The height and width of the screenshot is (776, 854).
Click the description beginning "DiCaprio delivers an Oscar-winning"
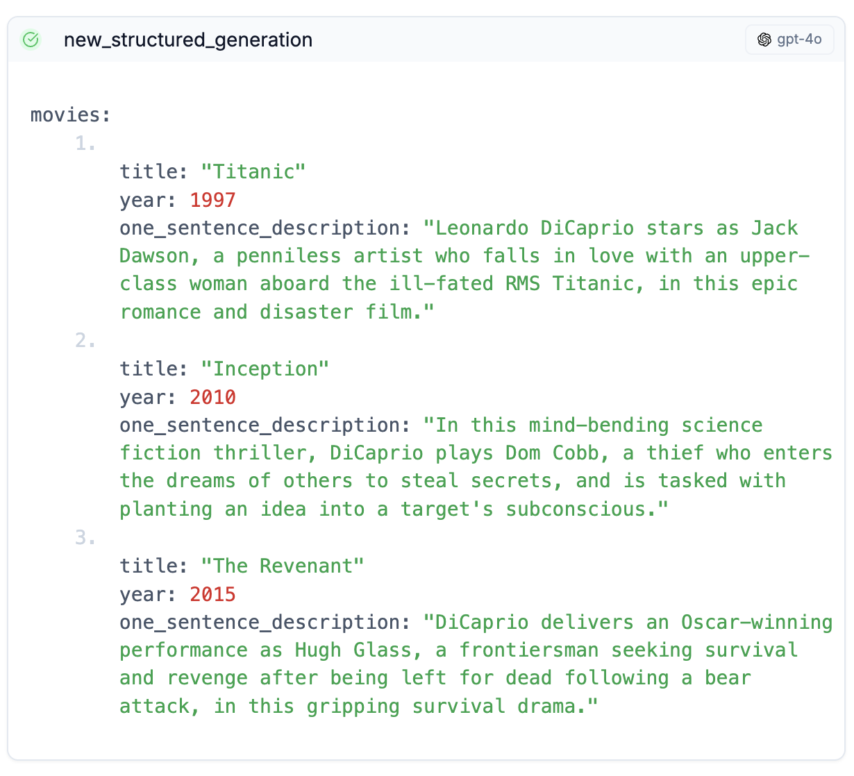point(476,664)
